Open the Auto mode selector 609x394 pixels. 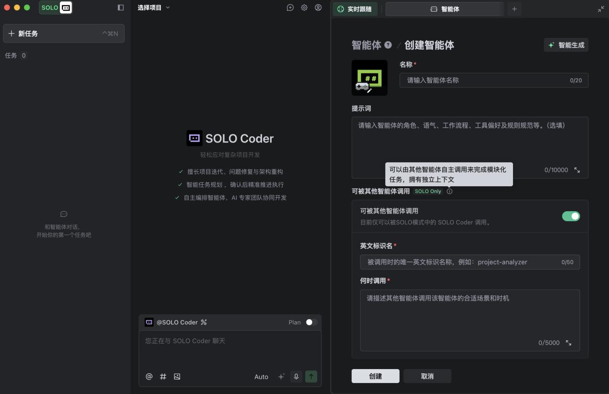[261, 377]
